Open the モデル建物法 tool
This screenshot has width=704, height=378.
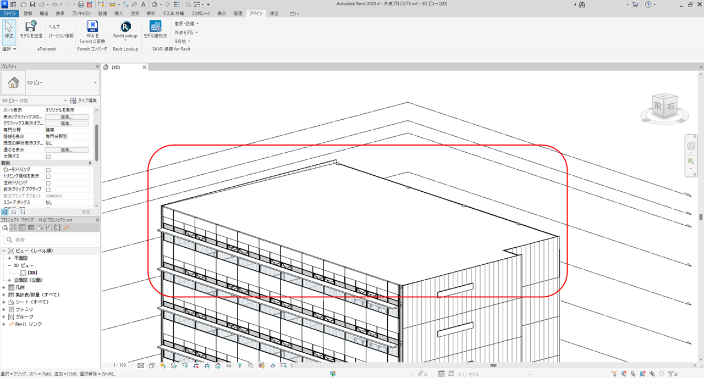pos(155,29)
